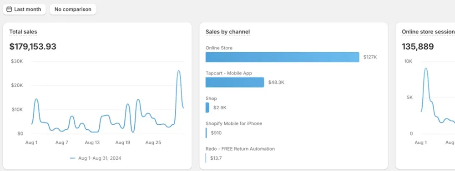455x171 pixels.
Task: Click the Shopify Mobile for iPhone bar
Action: click(x=206, y=133)
